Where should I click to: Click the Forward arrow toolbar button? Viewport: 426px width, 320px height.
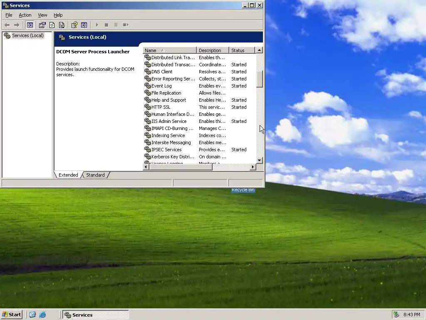click(17, 25)
